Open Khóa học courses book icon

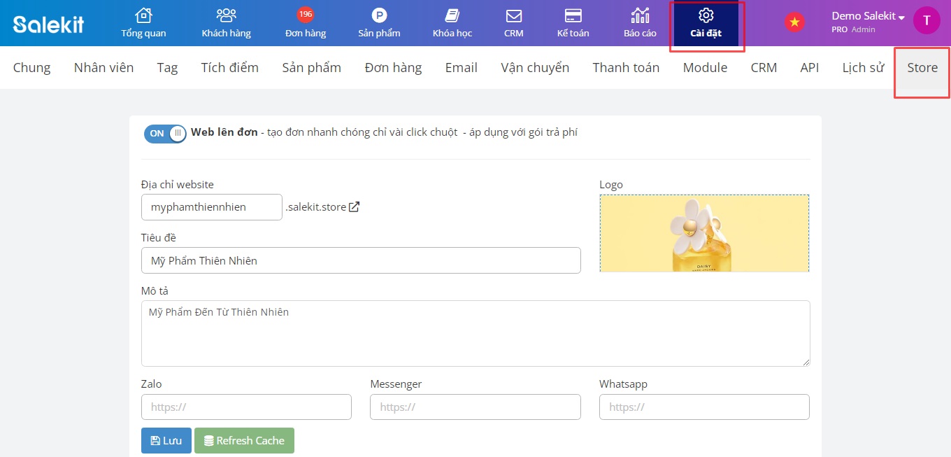pyautogui.click(x=452, y=16)
